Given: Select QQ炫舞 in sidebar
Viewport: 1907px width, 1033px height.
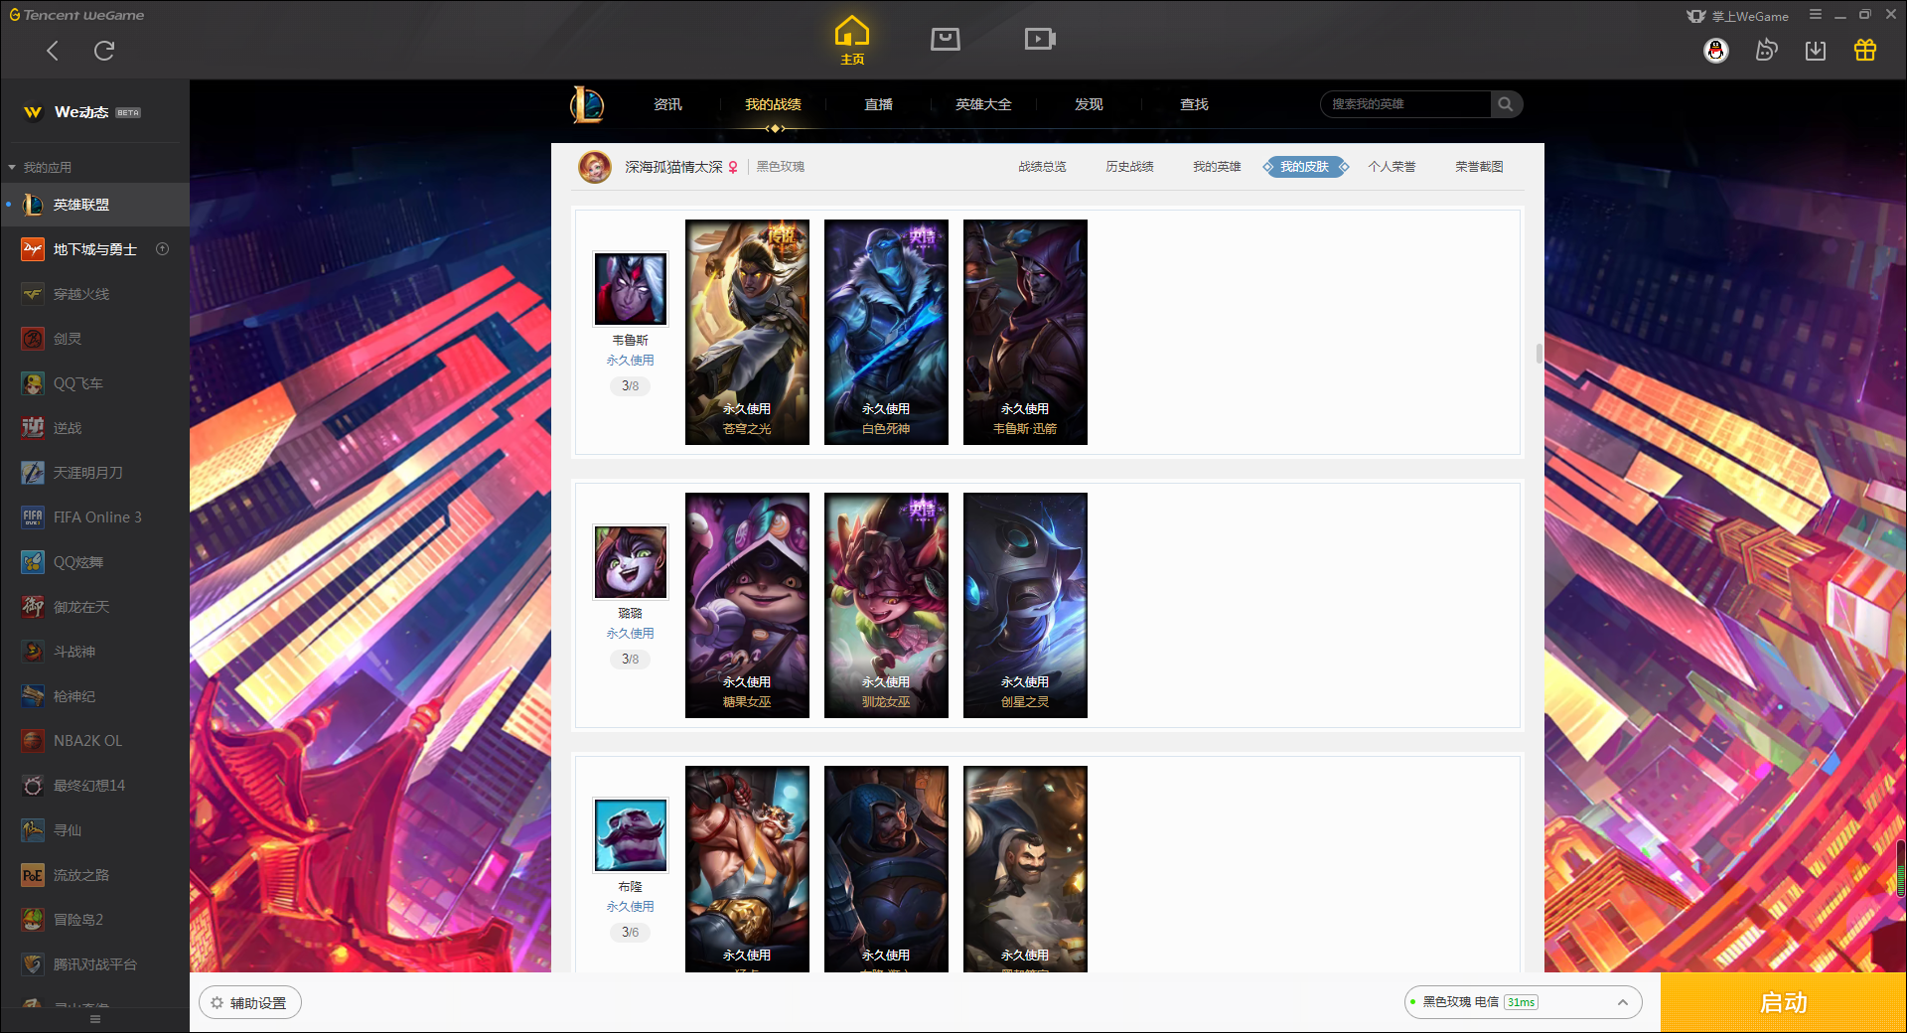Looking at the screenshot, I should point(94,562).
